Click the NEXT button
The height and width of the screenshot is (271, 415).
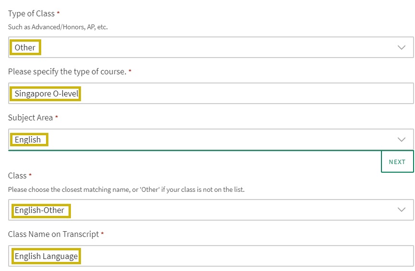(397, 162)
